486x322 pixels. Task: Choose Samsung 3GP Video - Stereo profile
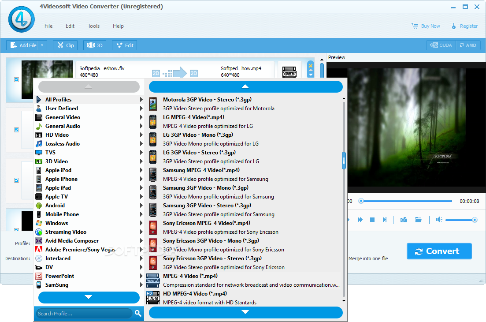click(243, 210)
